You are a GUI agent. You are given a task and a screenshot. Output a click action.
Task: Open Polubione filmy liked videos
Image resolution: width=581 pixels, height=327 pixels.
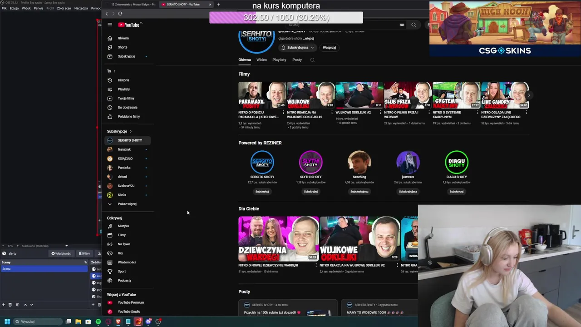coord(128,117)
